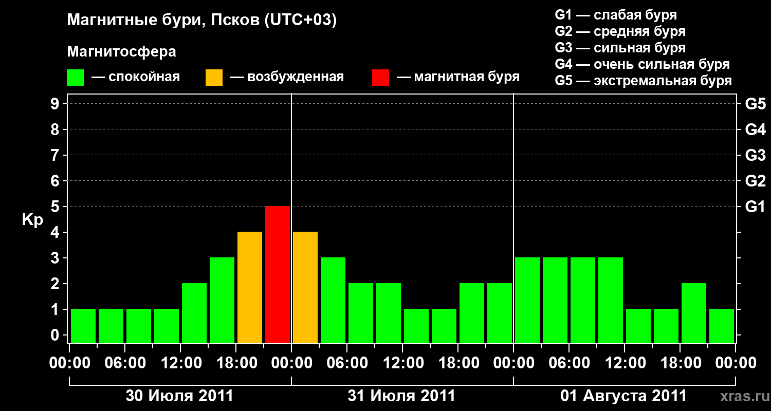Click the 'G3' right-axis label

pyautogui.click(x=756, y=155)
